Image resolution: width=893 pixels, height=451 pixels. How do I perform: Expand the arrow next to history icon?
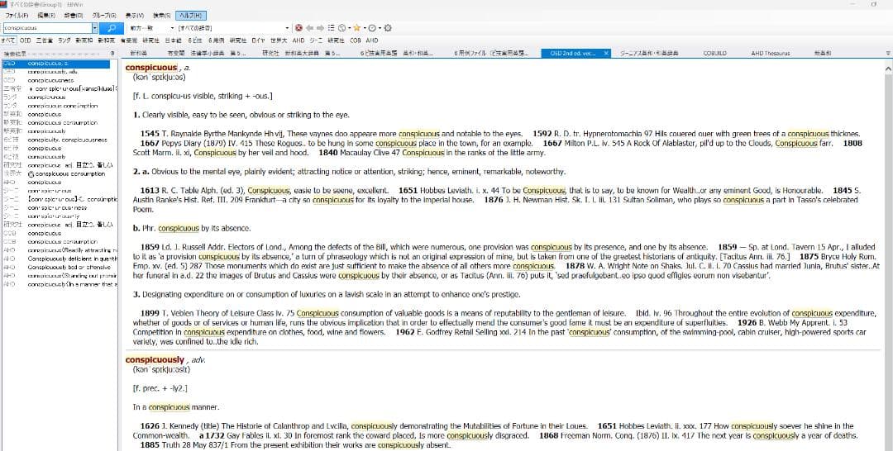coord(349,28)
